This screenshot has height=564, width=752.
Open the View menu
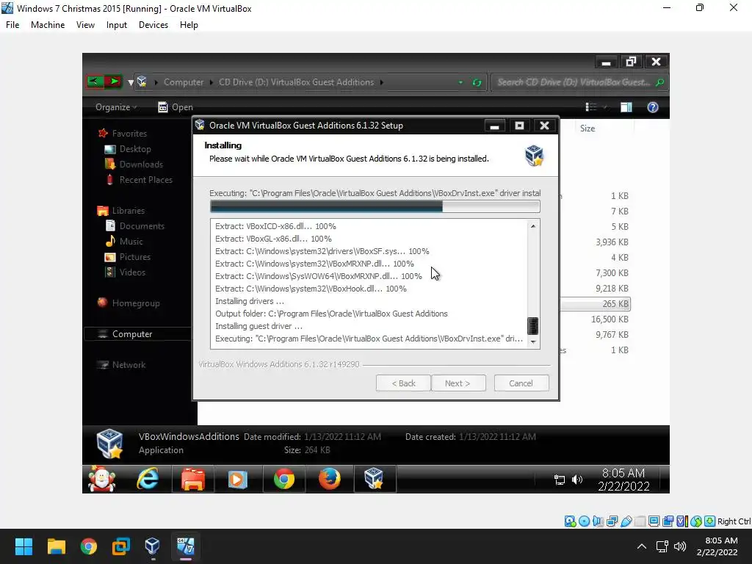[x=85, y=25]
